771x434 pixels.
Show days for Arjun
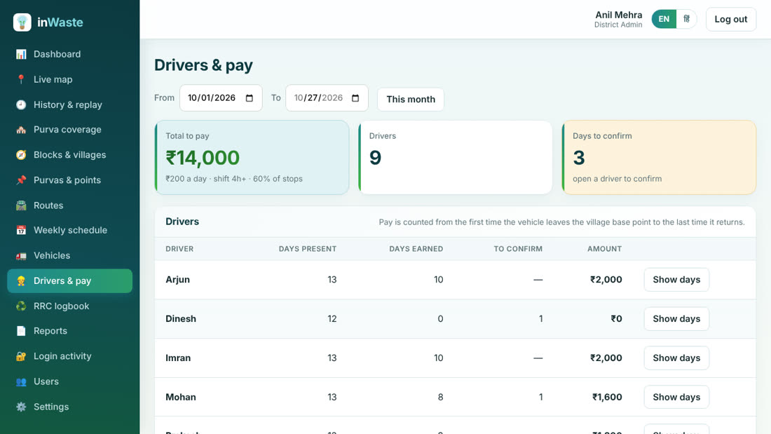click(676, 280)
